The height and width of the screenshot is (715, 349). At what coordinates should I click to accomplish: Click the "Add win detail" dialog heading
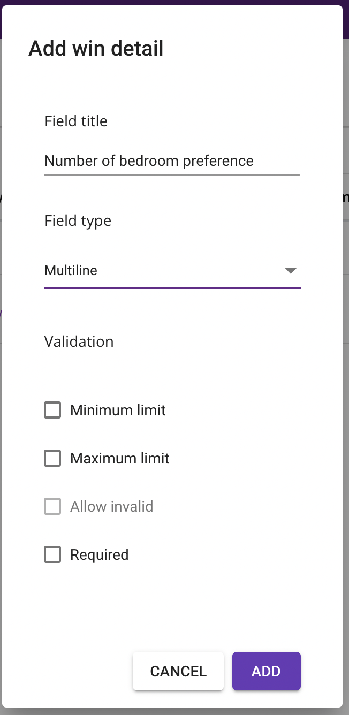click(x=96, y=49)
